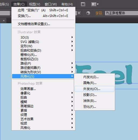Open the 窗口(W) menu
Viewport: 138px width, 140px height.
pyautogui.click(x=51, y=4)
